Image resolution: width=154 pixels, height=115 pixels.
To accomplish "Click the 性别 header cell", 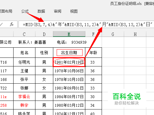I will 44,53.
